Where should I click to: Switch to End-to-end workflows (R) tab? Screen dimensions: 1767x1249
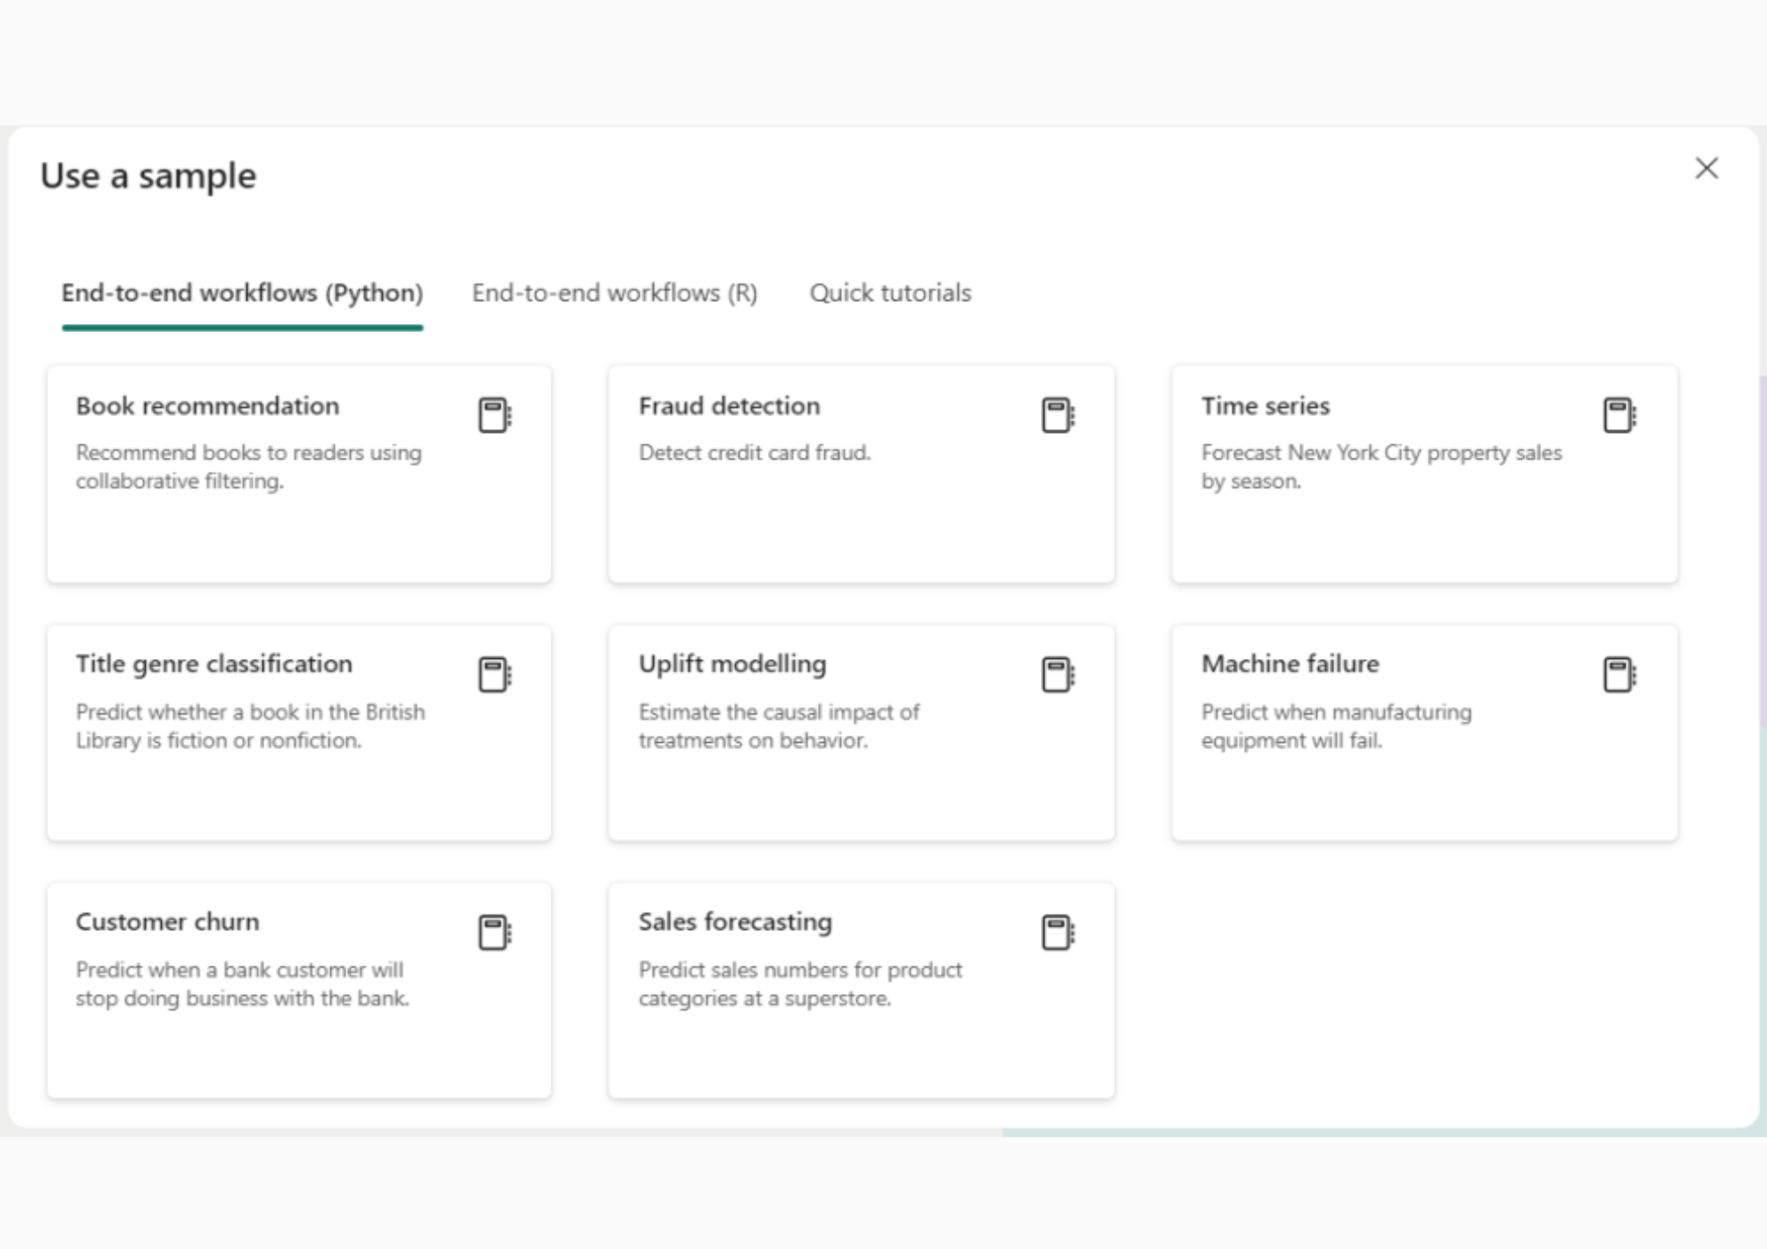(x=615, y=292)
